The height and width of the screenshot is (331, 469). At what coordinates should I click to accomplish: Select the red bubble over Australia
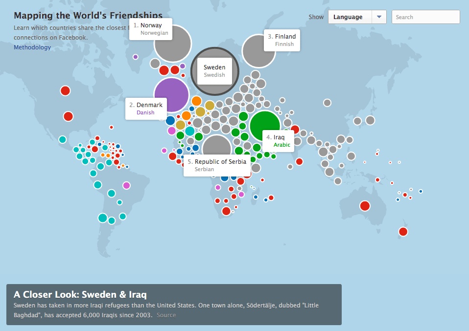click(365, 206)
